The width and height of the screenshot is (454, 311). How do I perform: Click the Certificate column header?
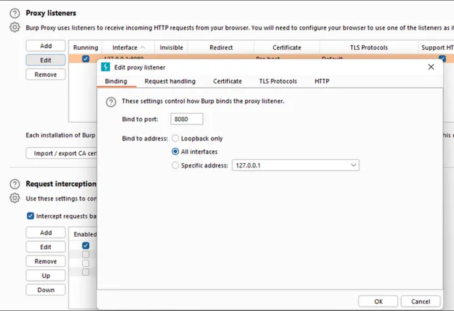[287, 47]
